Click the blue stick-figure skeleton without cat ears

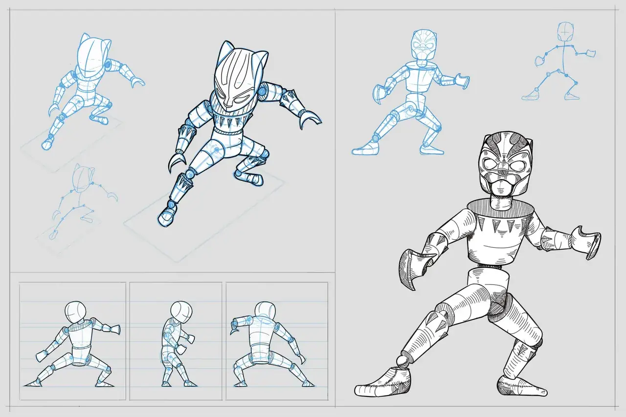pos(559,61)
